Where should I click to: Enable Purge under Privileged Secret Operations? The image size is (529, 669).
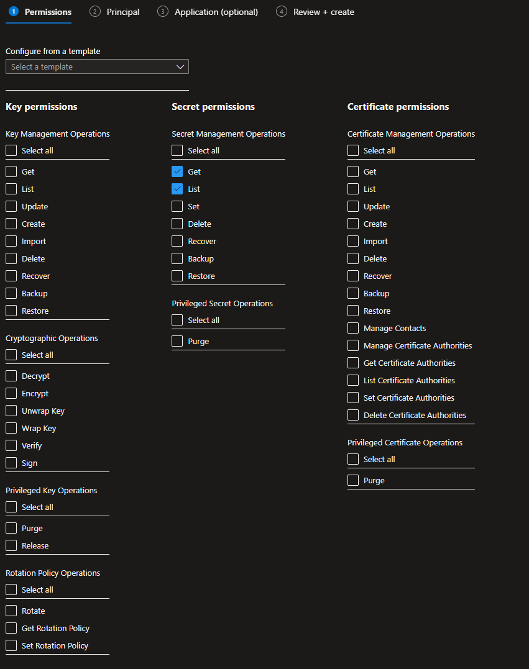point(177,341)
